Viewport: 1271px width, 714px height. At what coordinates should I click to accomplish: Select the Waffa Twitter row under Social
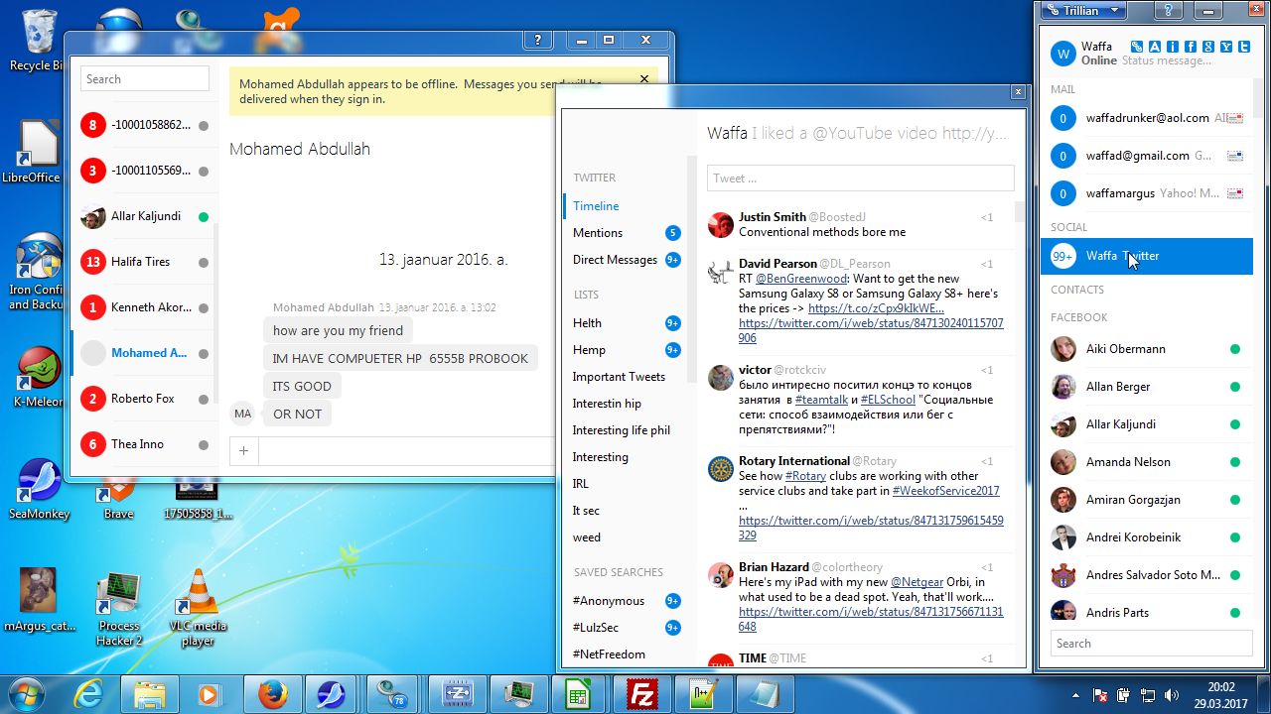(1147, 256)
